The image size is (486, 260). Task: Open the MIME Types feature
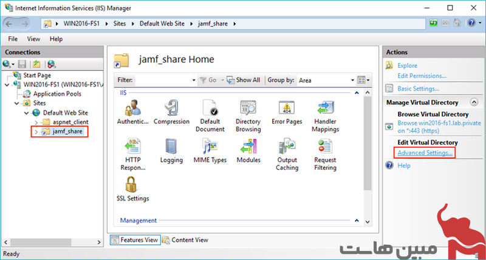pyautogui.click(x=210, y=150)
